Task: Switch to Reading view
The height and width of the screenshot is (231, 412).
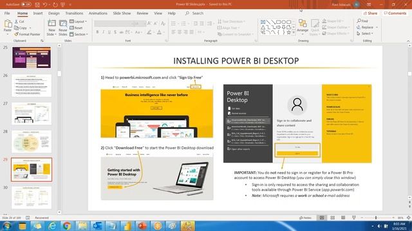Action: pyautogui.click(x=343, y=218)
